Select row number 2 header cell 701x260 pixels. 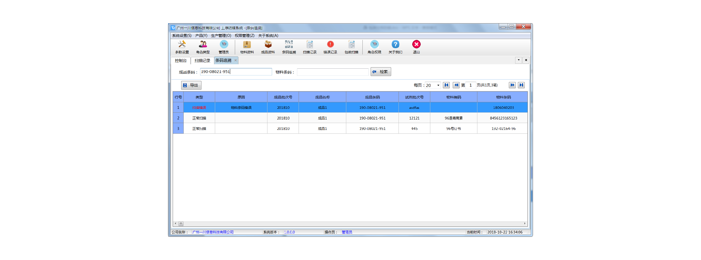tap(178, 118)
